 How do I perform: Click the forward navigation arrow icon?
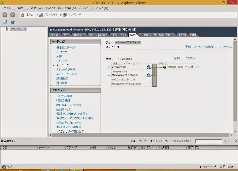tap(12, 15)
